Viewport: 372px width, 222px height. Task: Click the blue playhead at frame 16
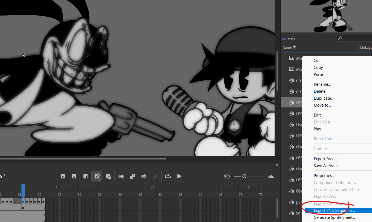click(23, 190)
